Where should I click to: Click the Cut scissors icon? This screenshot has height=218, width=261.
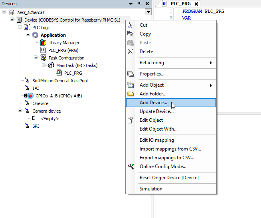click(x=130, y=25)
